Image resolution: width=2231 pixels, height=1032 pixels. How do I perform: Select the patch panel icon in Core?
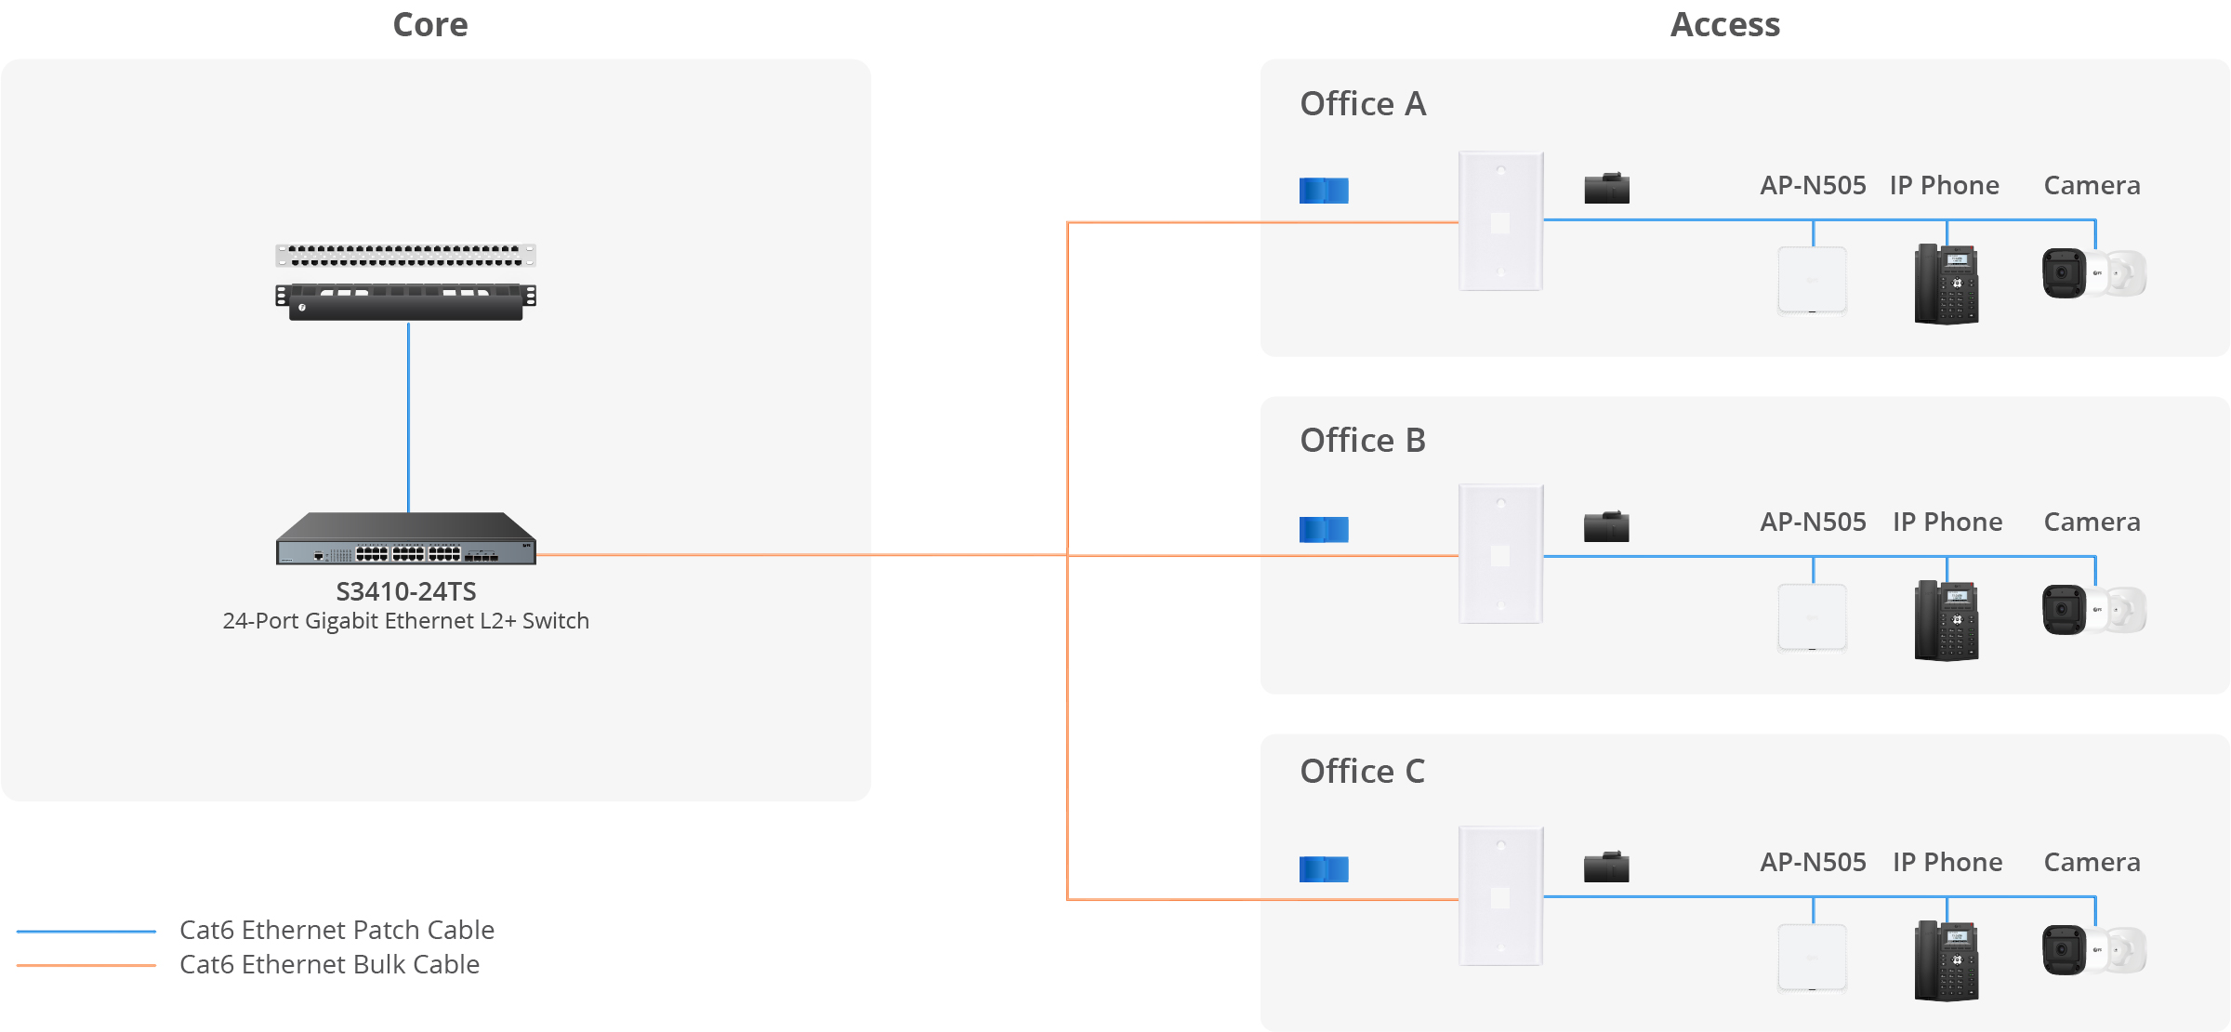point(406,255)
